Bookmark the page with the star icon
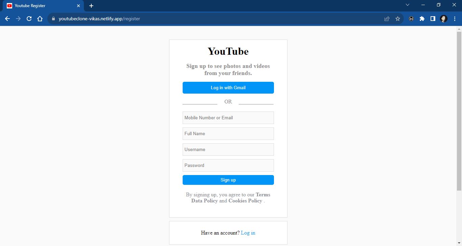 [x=397, y=19]
